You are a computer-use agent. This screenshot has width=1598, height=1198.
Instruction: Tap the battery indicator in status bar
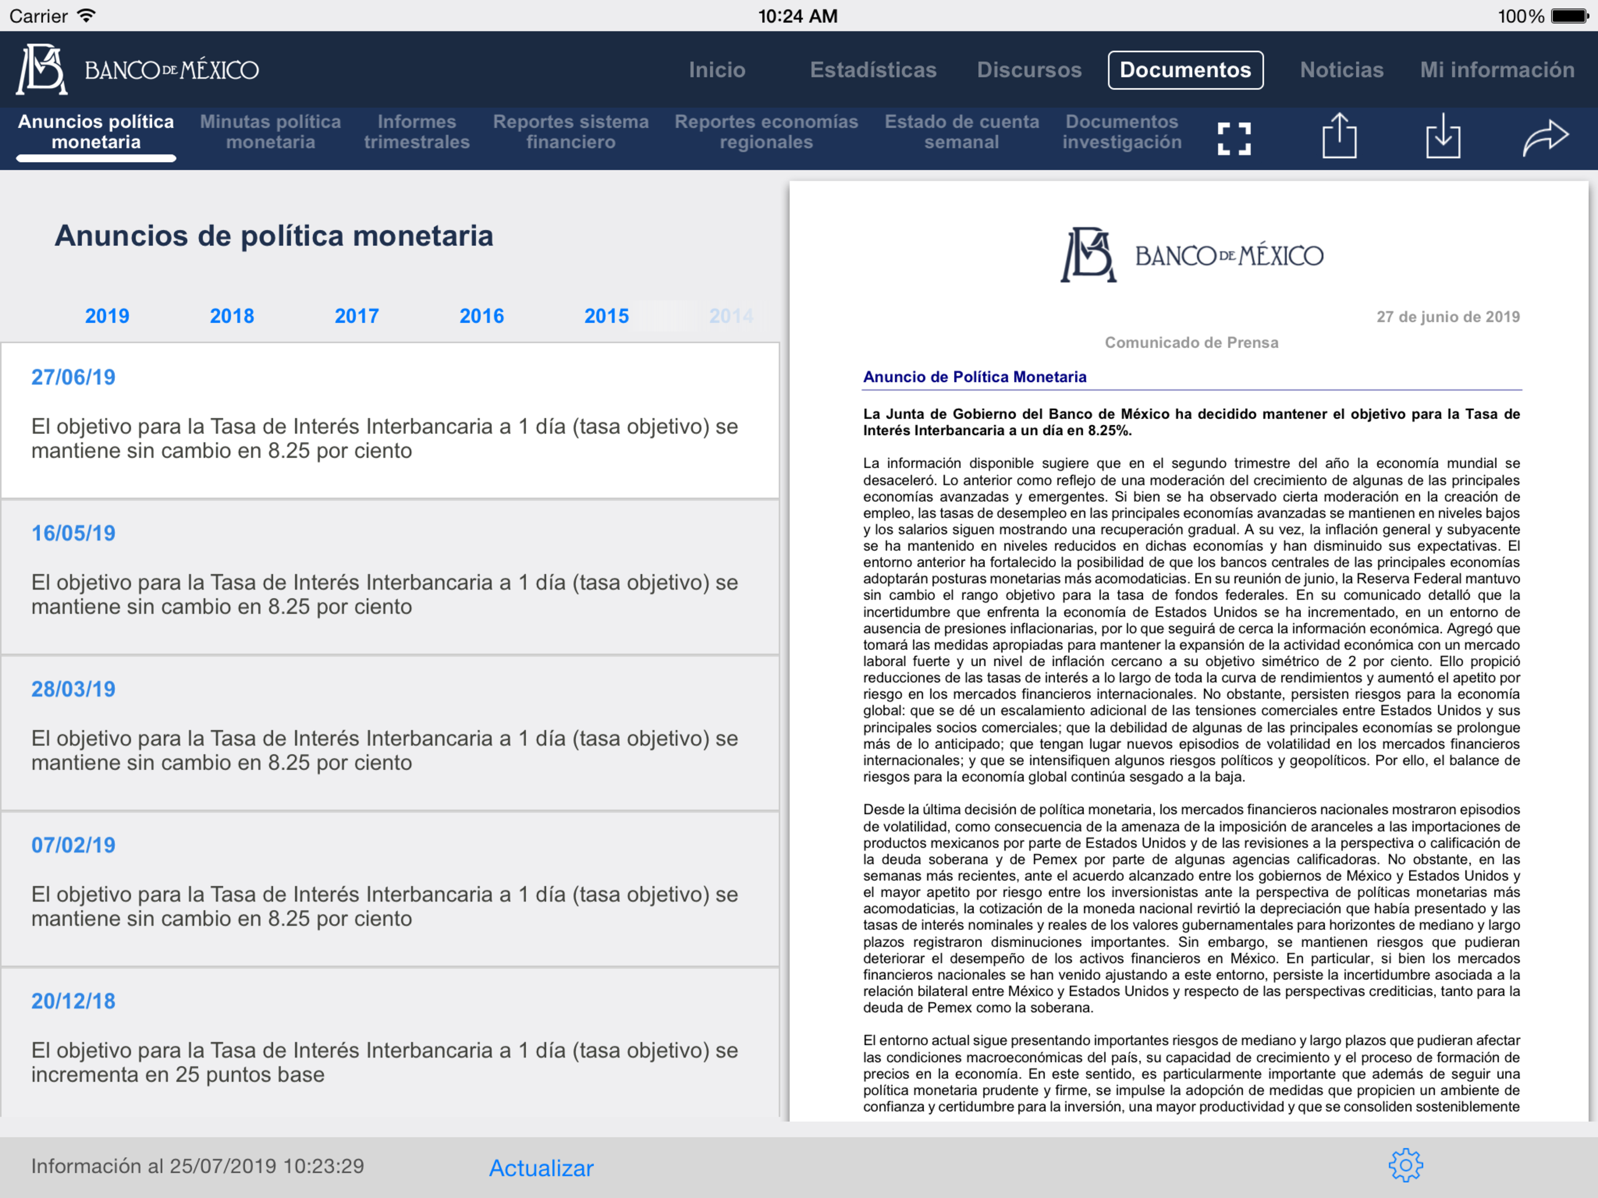[1570, 16]
